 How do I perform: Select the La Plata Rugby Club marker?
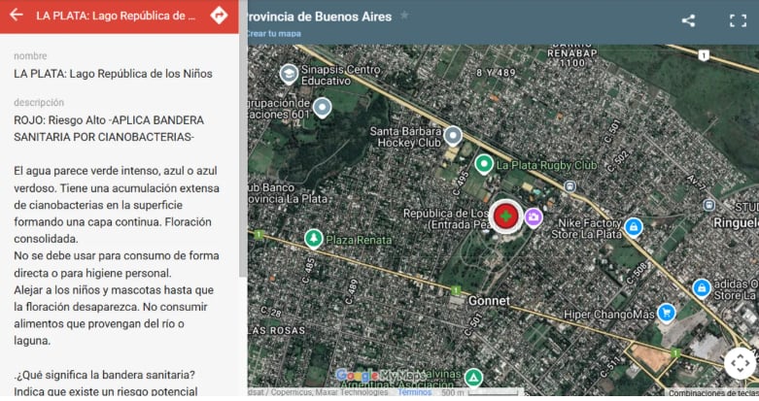pos(484,164)
